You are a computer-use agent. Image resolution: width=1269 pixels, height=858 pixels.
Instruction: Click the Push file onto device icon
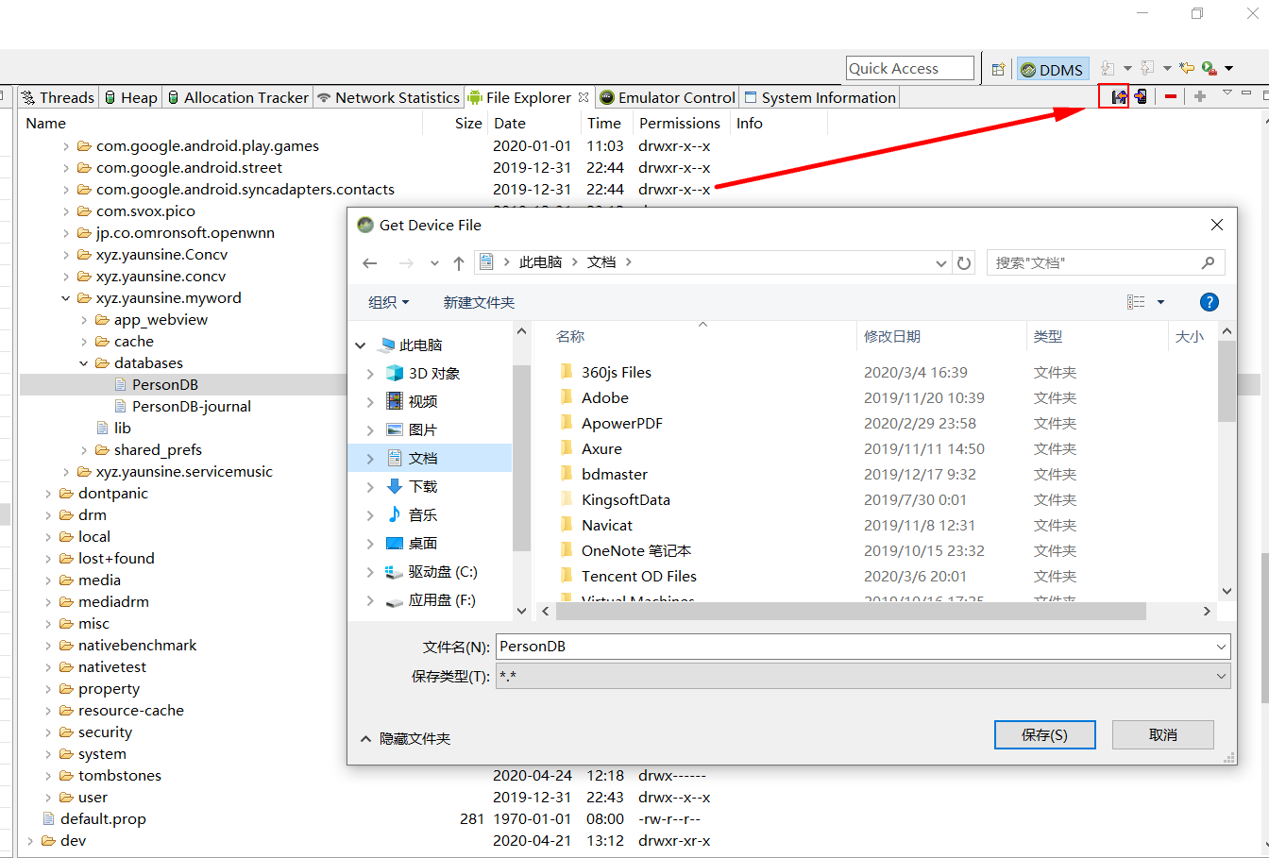1142,95
